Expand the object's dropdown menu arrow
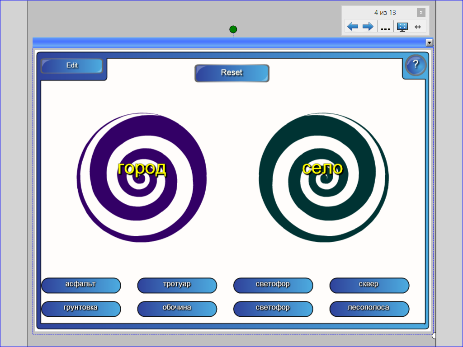The height and width of the screenshot is (347, 463). (430, 42)
